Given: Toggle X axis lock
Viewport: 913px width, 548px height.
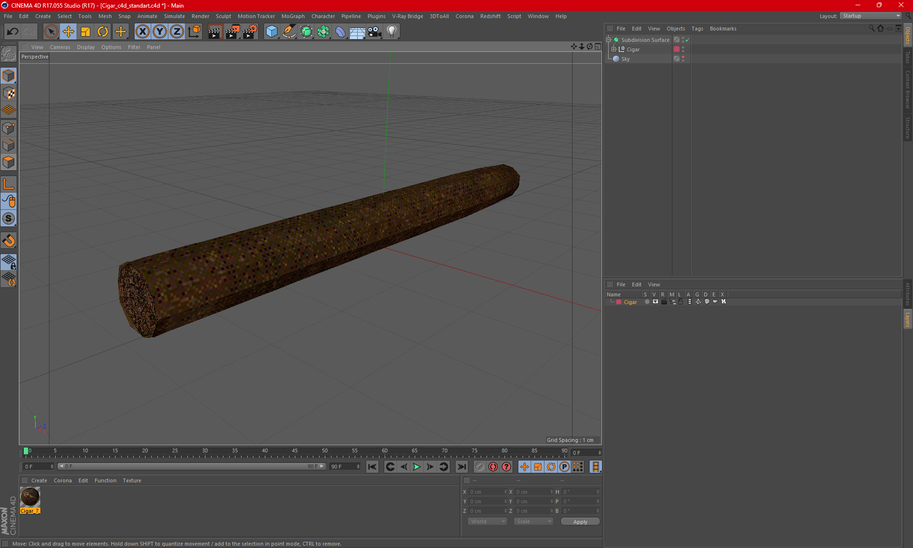Looking at the screenshot, I should click(142, 32).
